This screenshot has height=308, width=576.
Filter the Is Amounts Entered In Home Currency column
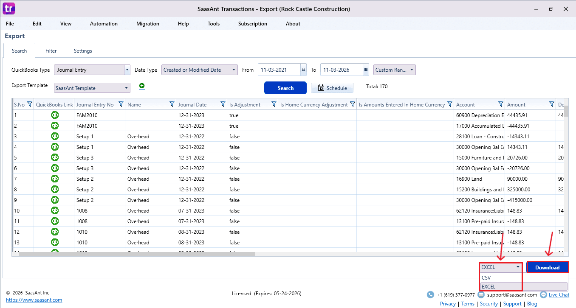(x=450, y=104)
